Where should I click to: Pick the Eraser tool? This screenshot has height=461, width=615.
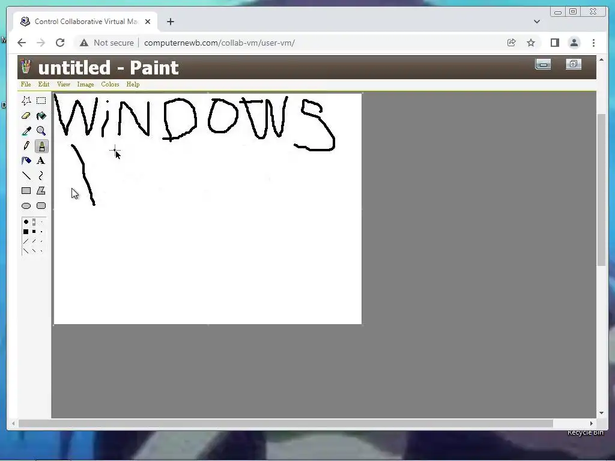pyautogui.click(x=26, y=116)
